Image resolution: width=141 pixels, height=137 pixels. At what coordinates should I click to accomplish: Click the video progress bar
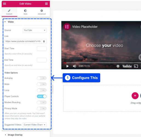click(x=102, y=63)
